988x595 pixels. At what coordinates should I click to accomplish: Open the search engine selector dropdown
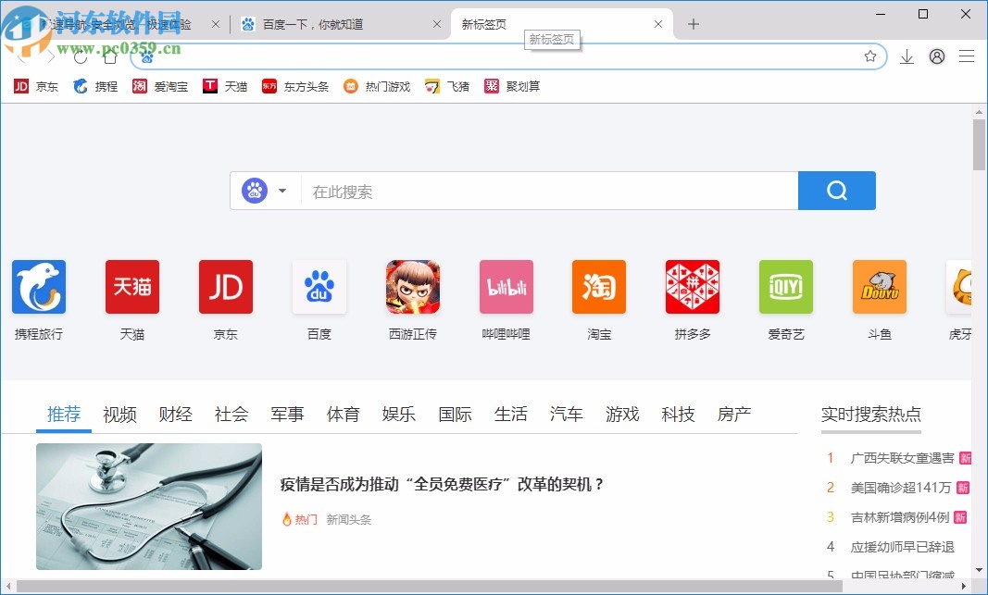[x=283, y=190]
